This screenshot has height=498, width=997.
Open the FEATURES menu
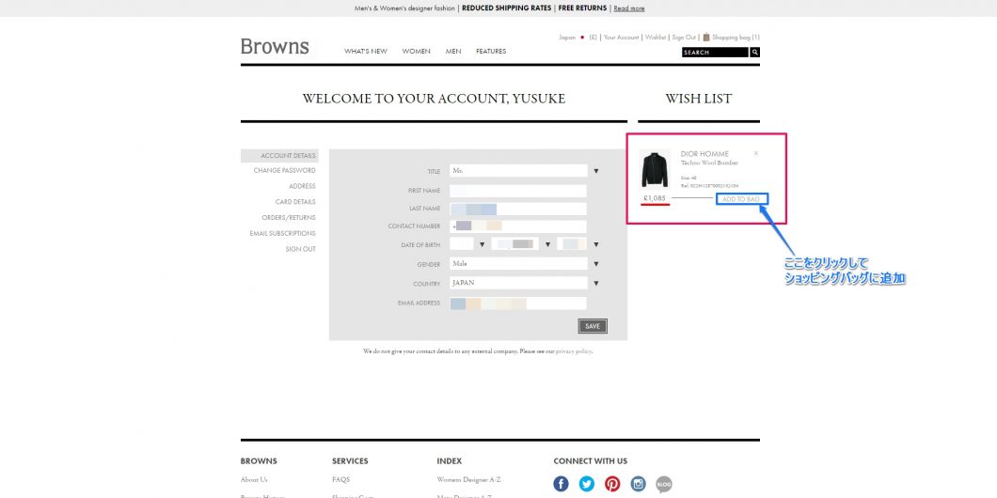[491, 52]
